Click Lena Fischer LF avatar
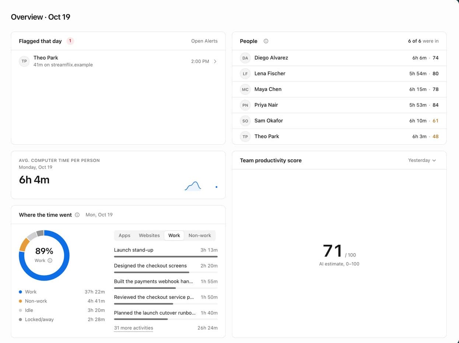Viewport: 459px width, 343px height. click(245, 74)
